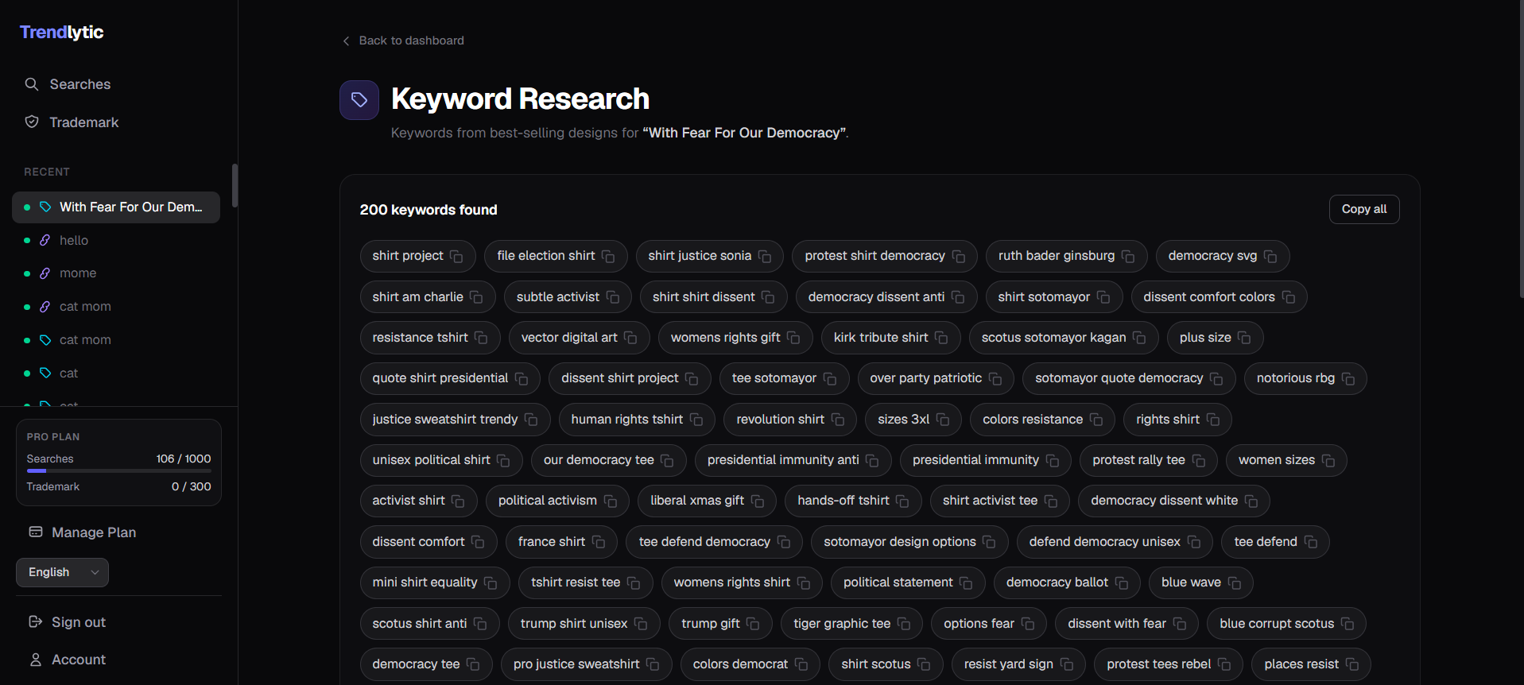This screenshot has width=1524, height=685.
Task: Copy the 'sizes 3xl' keyword
Action: 943,420
